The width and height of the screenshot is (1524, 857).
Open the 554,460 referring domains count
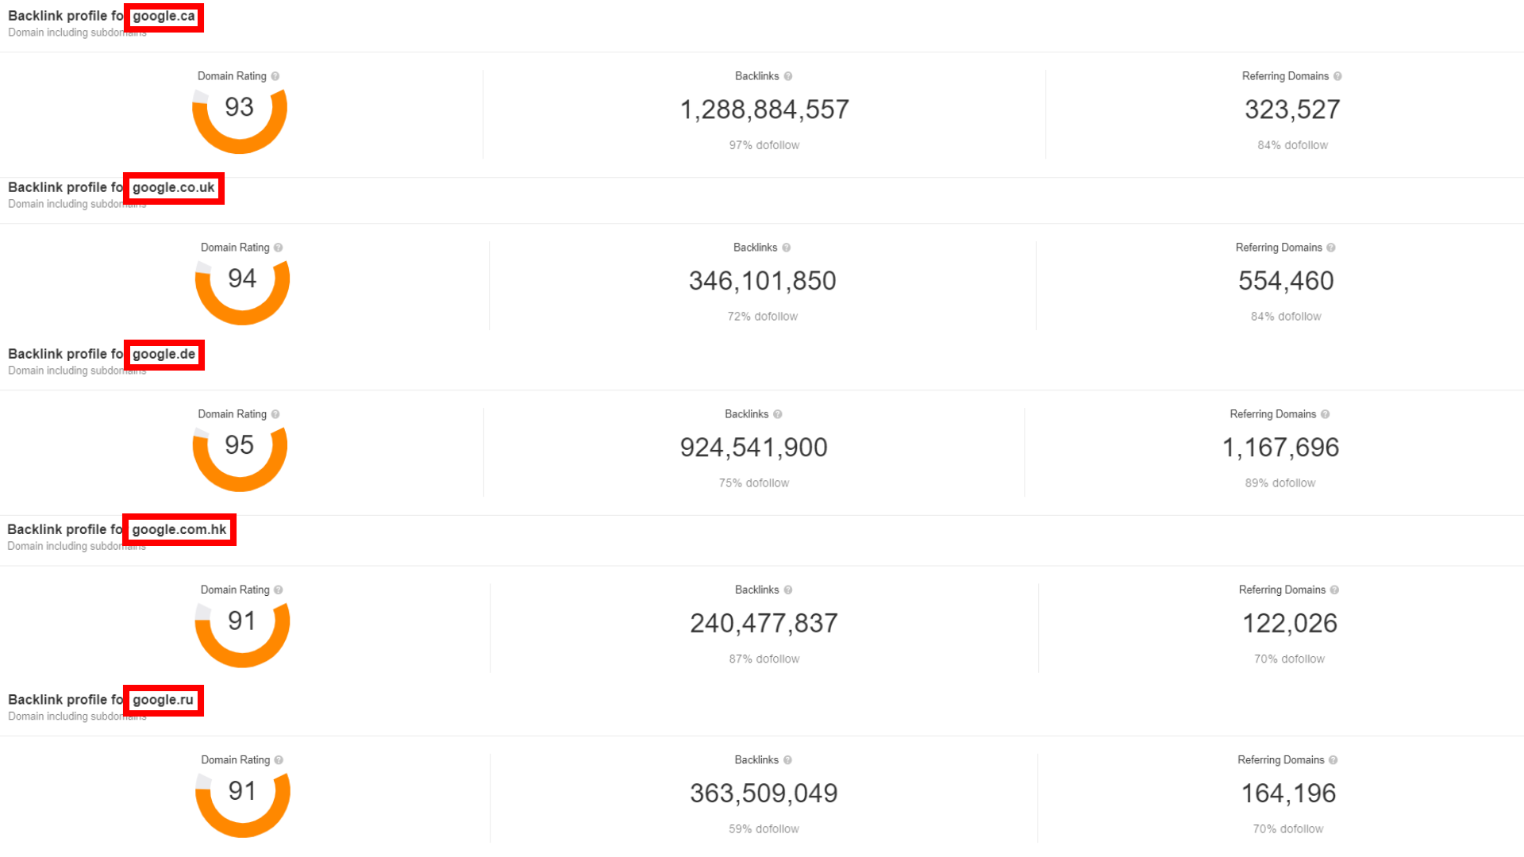[x=1286, y=281]
